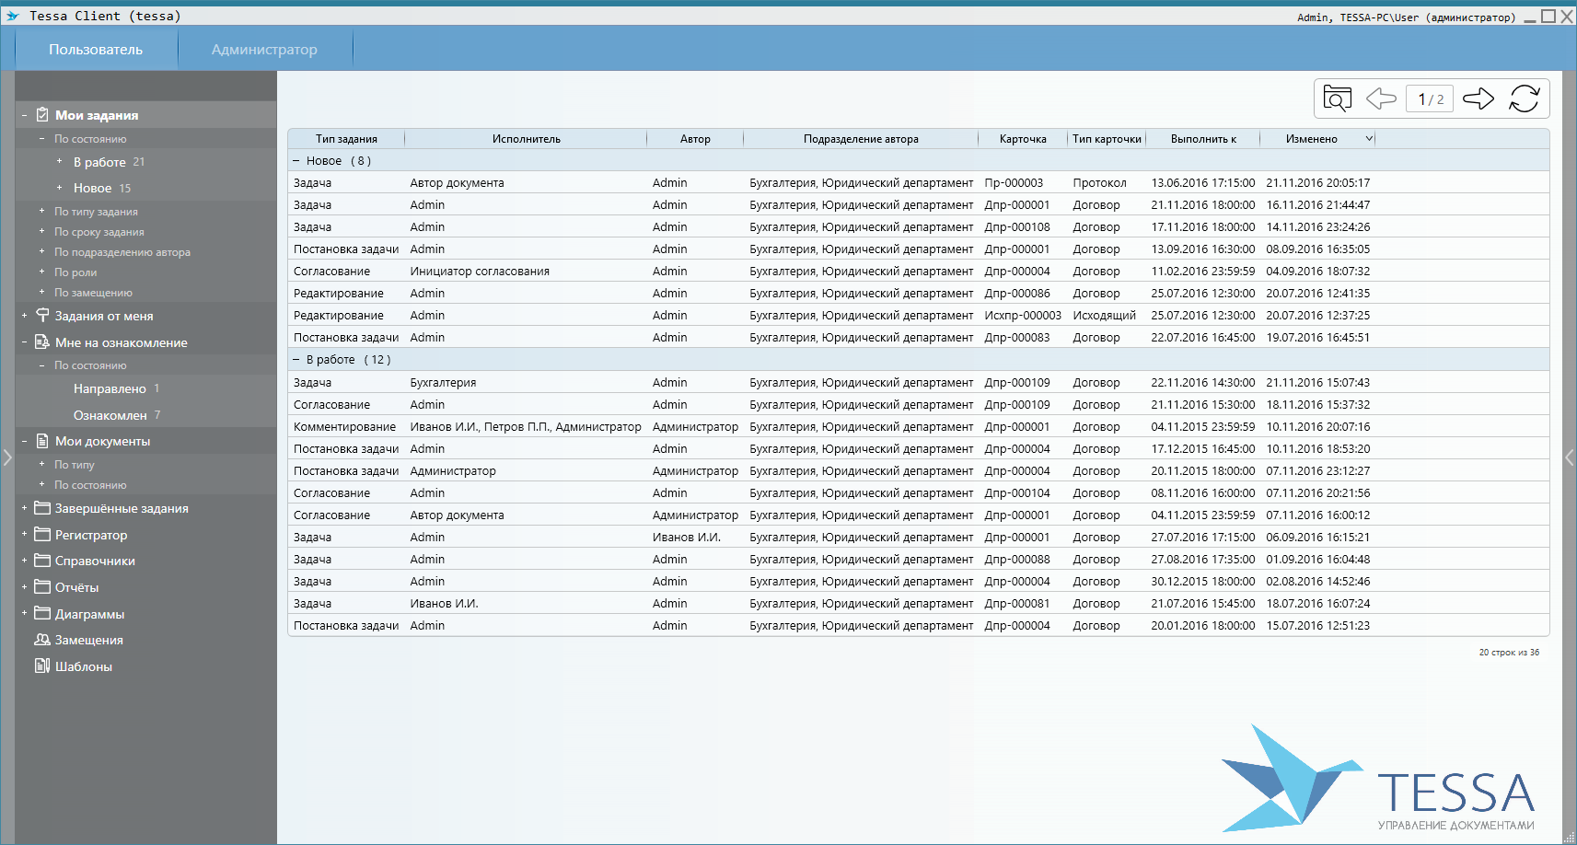1577x845 pixels.
Task: Expand По типу under Мои документы
Action: [41, 464]
